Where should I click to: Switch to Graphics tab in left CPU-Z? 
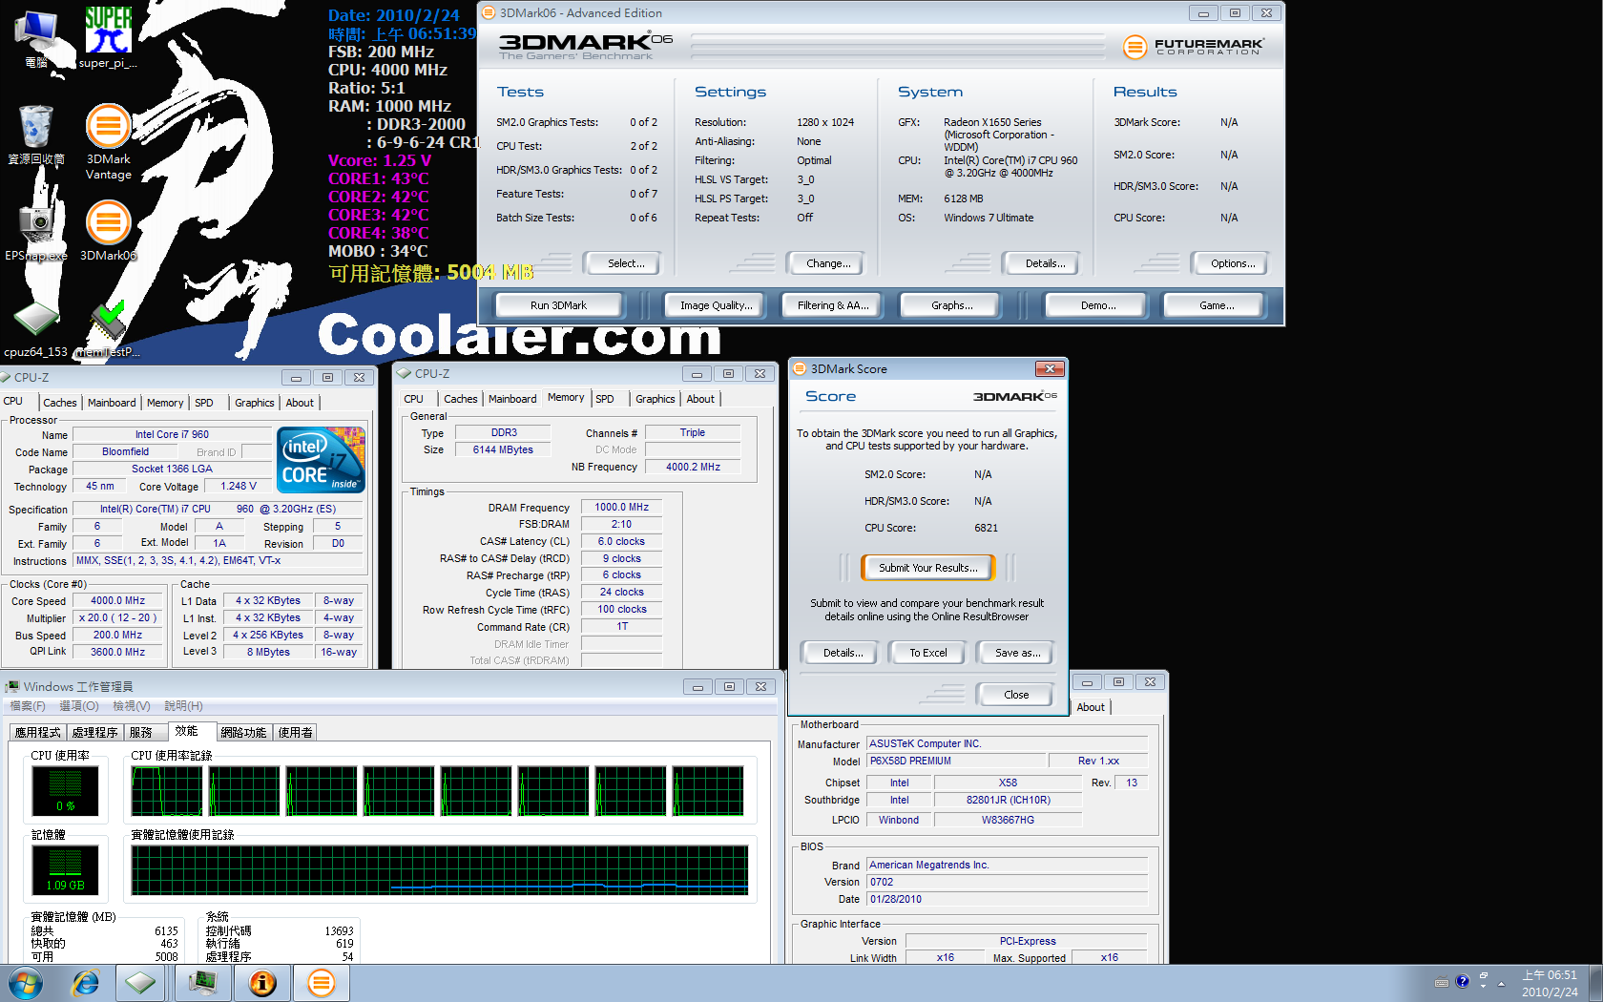click(255, 403)
